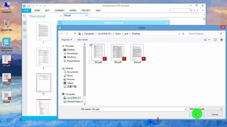Open the help icon in Open dialog
Image resolution: width=227 pixels, height=127 pixels.
[x=221, y=40]
